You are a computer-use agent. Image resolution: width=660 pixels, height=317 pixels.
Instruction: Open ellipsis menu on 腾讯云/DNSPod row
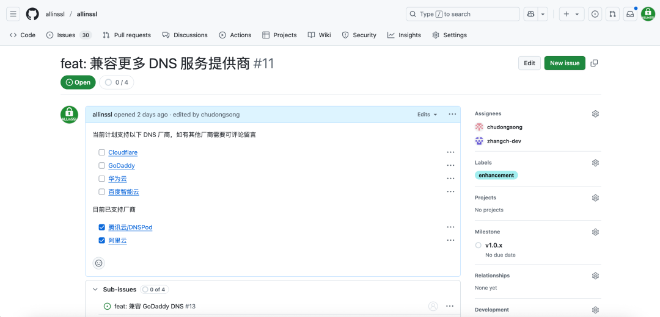[451, 227]
